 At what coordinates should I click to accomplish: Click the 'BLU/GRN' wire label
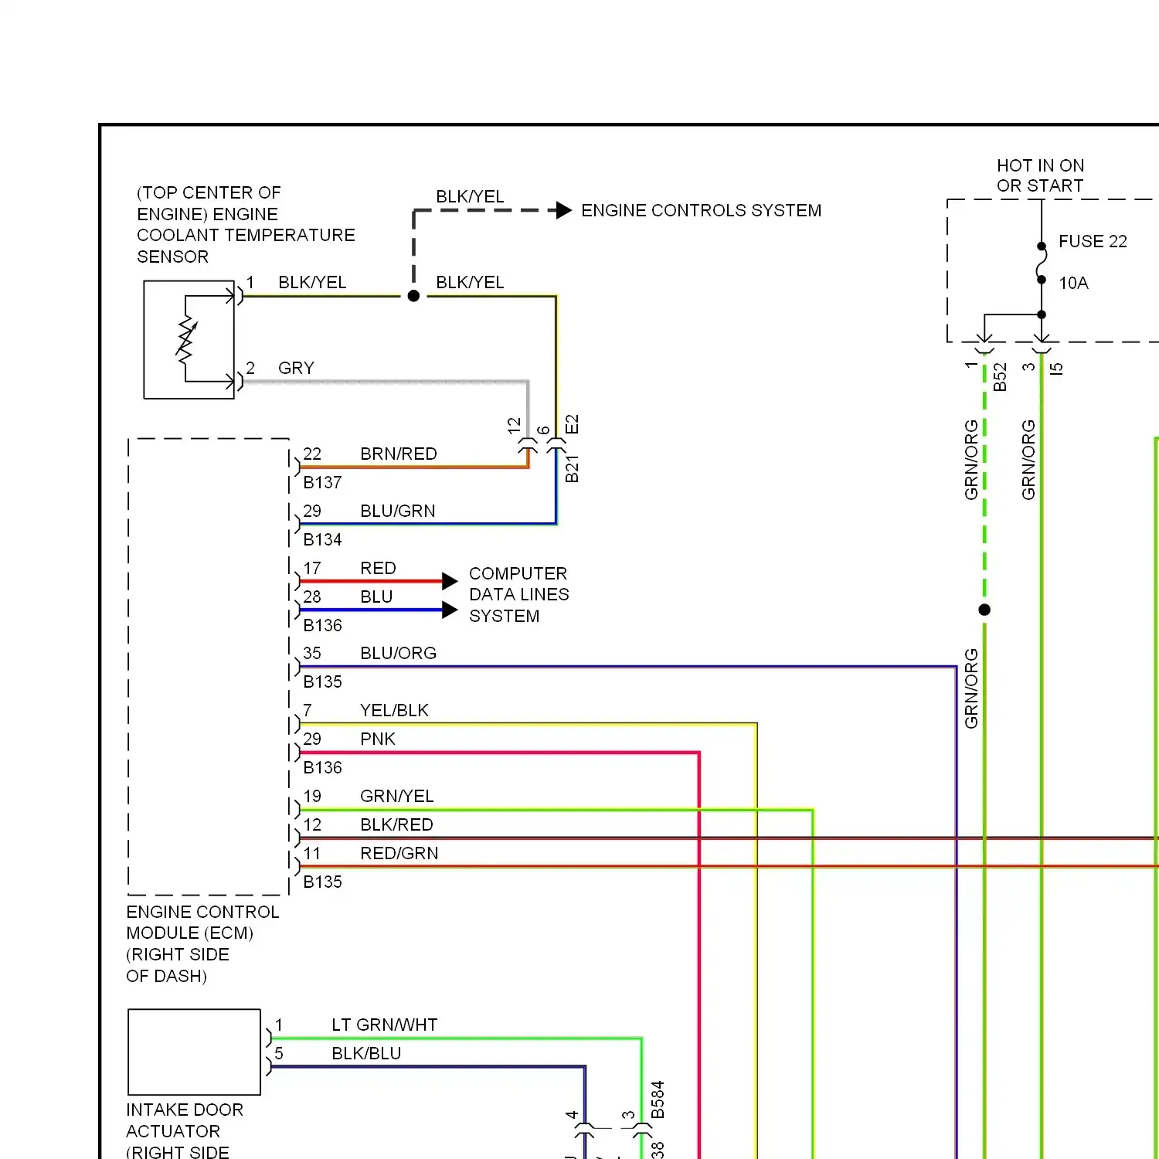398,511
